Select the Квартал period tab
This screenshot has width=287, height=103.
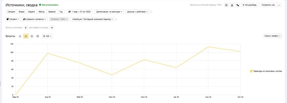tap(52, 12)
